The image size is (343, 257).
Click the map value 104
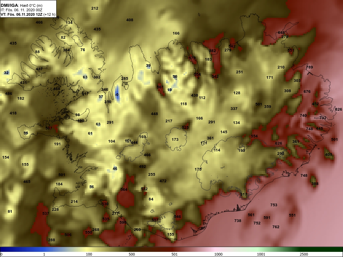[111, 141]
